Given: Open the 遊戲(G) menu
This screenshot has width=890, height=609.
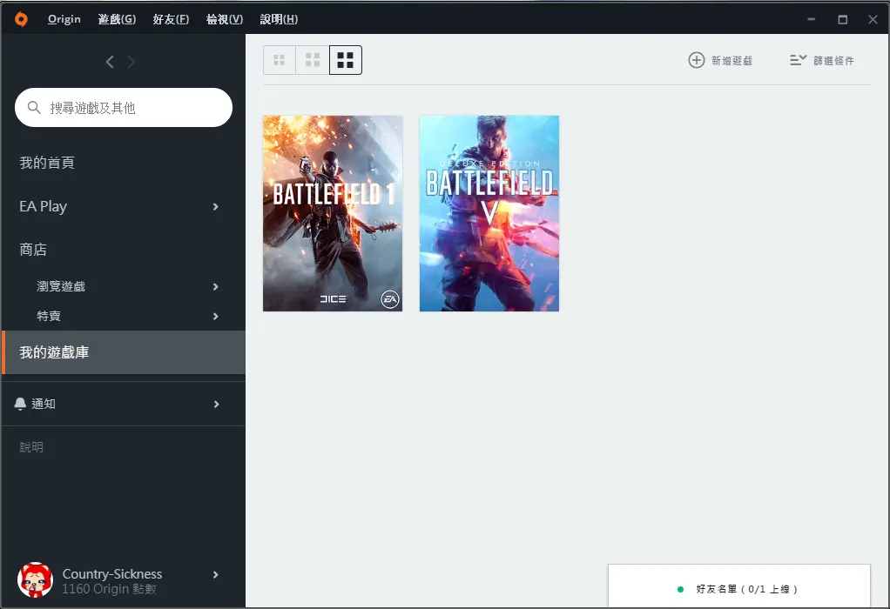Looking at the screenshot, I should 117,19.
